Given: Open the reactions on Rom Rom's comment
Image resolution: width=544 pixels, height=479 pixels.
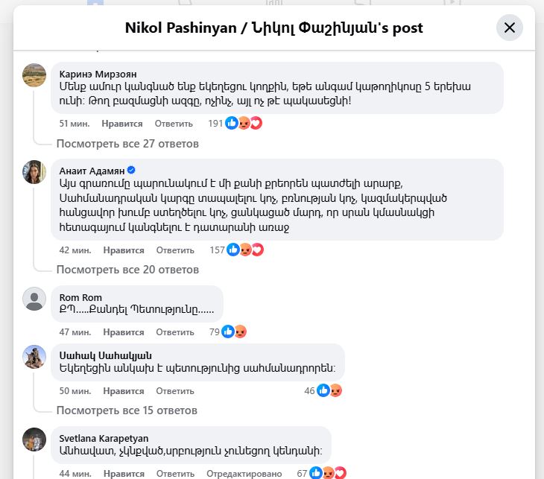Looking at the screenshot, I should coord(227,332).
